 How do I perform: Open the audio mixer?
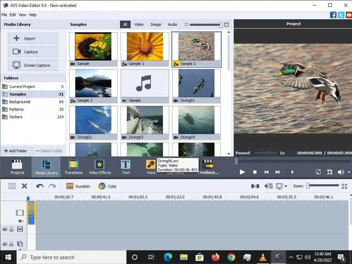tap(268, 186)
